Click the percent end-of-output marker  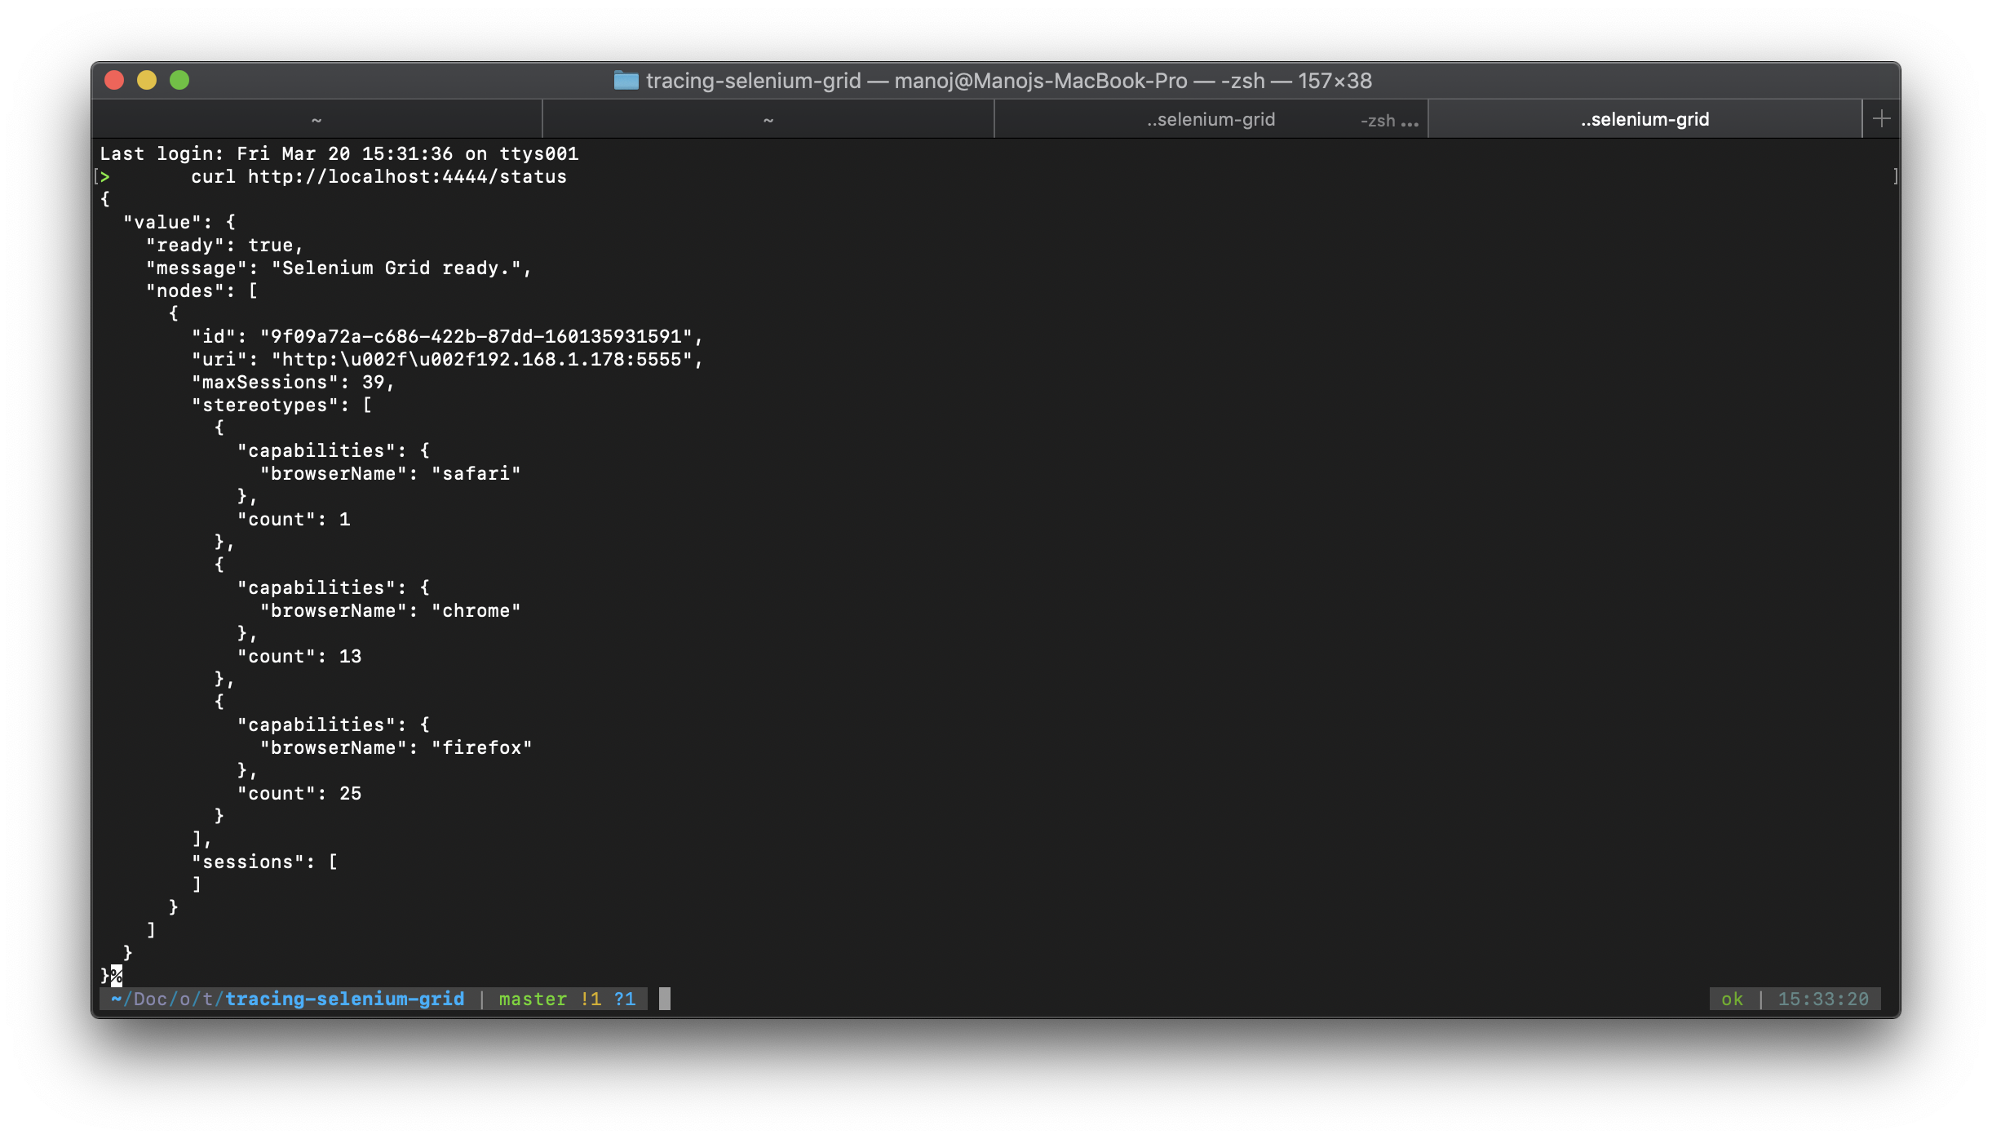click(117, 975)
